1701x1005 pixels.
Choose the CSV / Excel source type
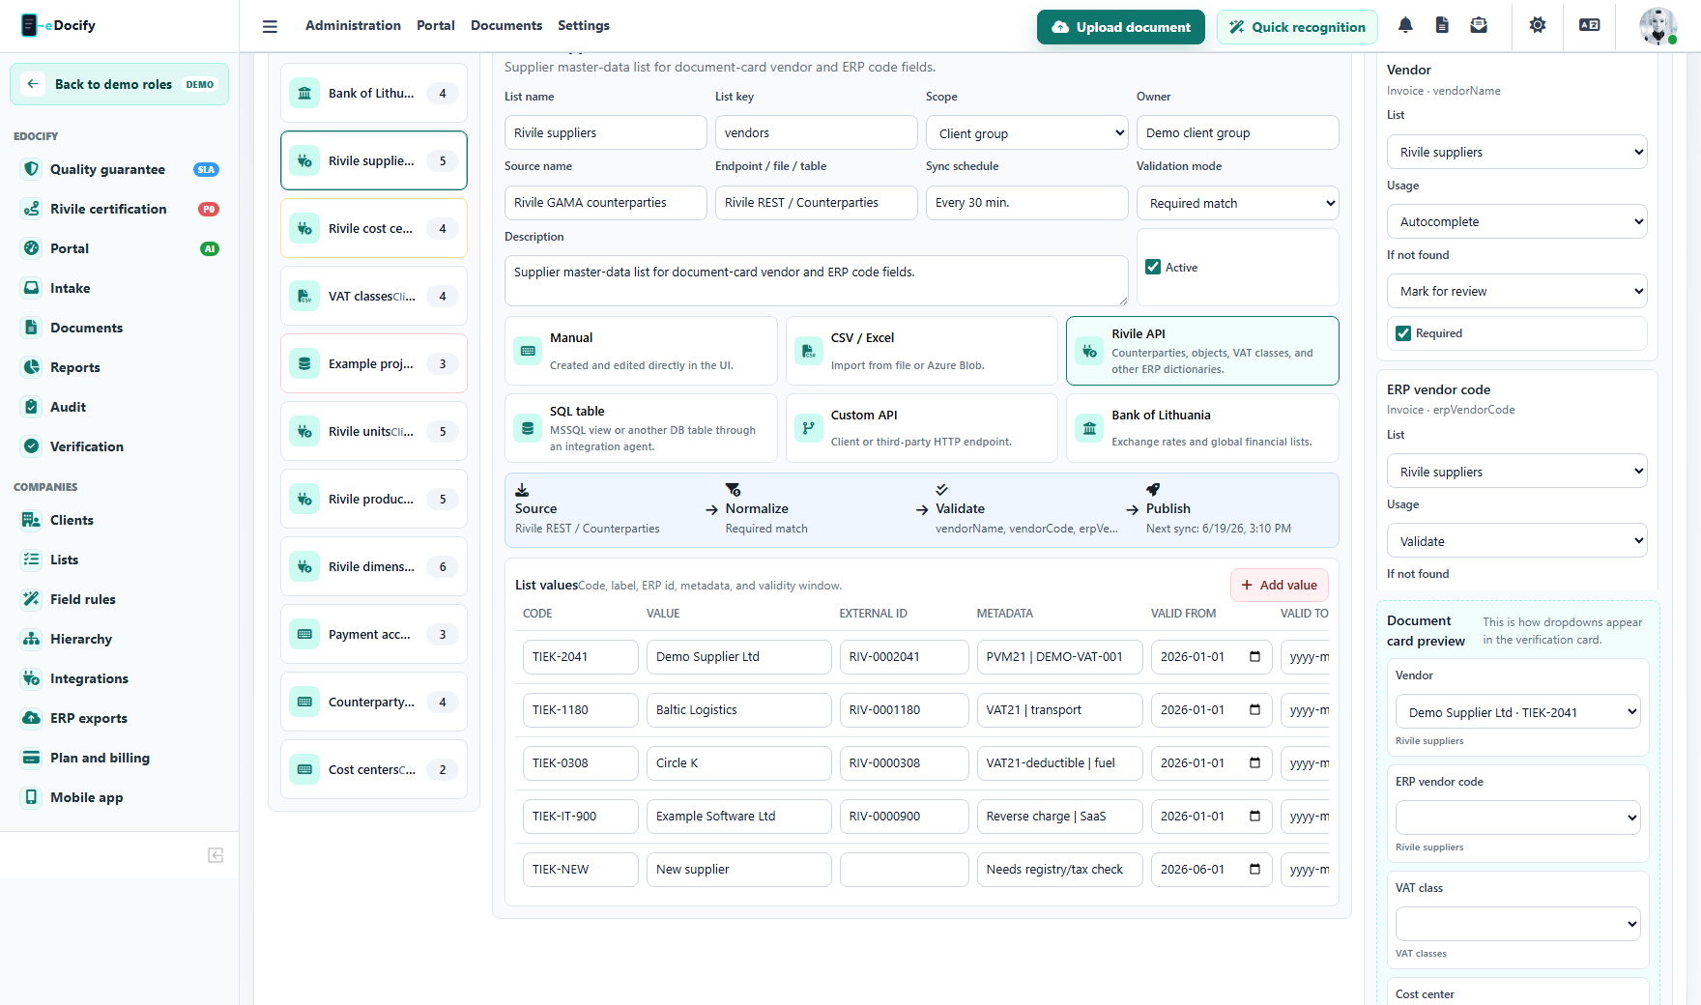click(x=922, y=351)
